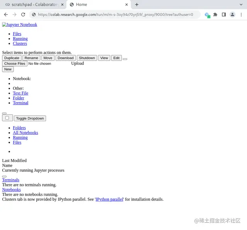The width and height of the screenshot is (247, 230).
Task: Switch to scratchpad Colaboratory tab
Action: [33, 5]
